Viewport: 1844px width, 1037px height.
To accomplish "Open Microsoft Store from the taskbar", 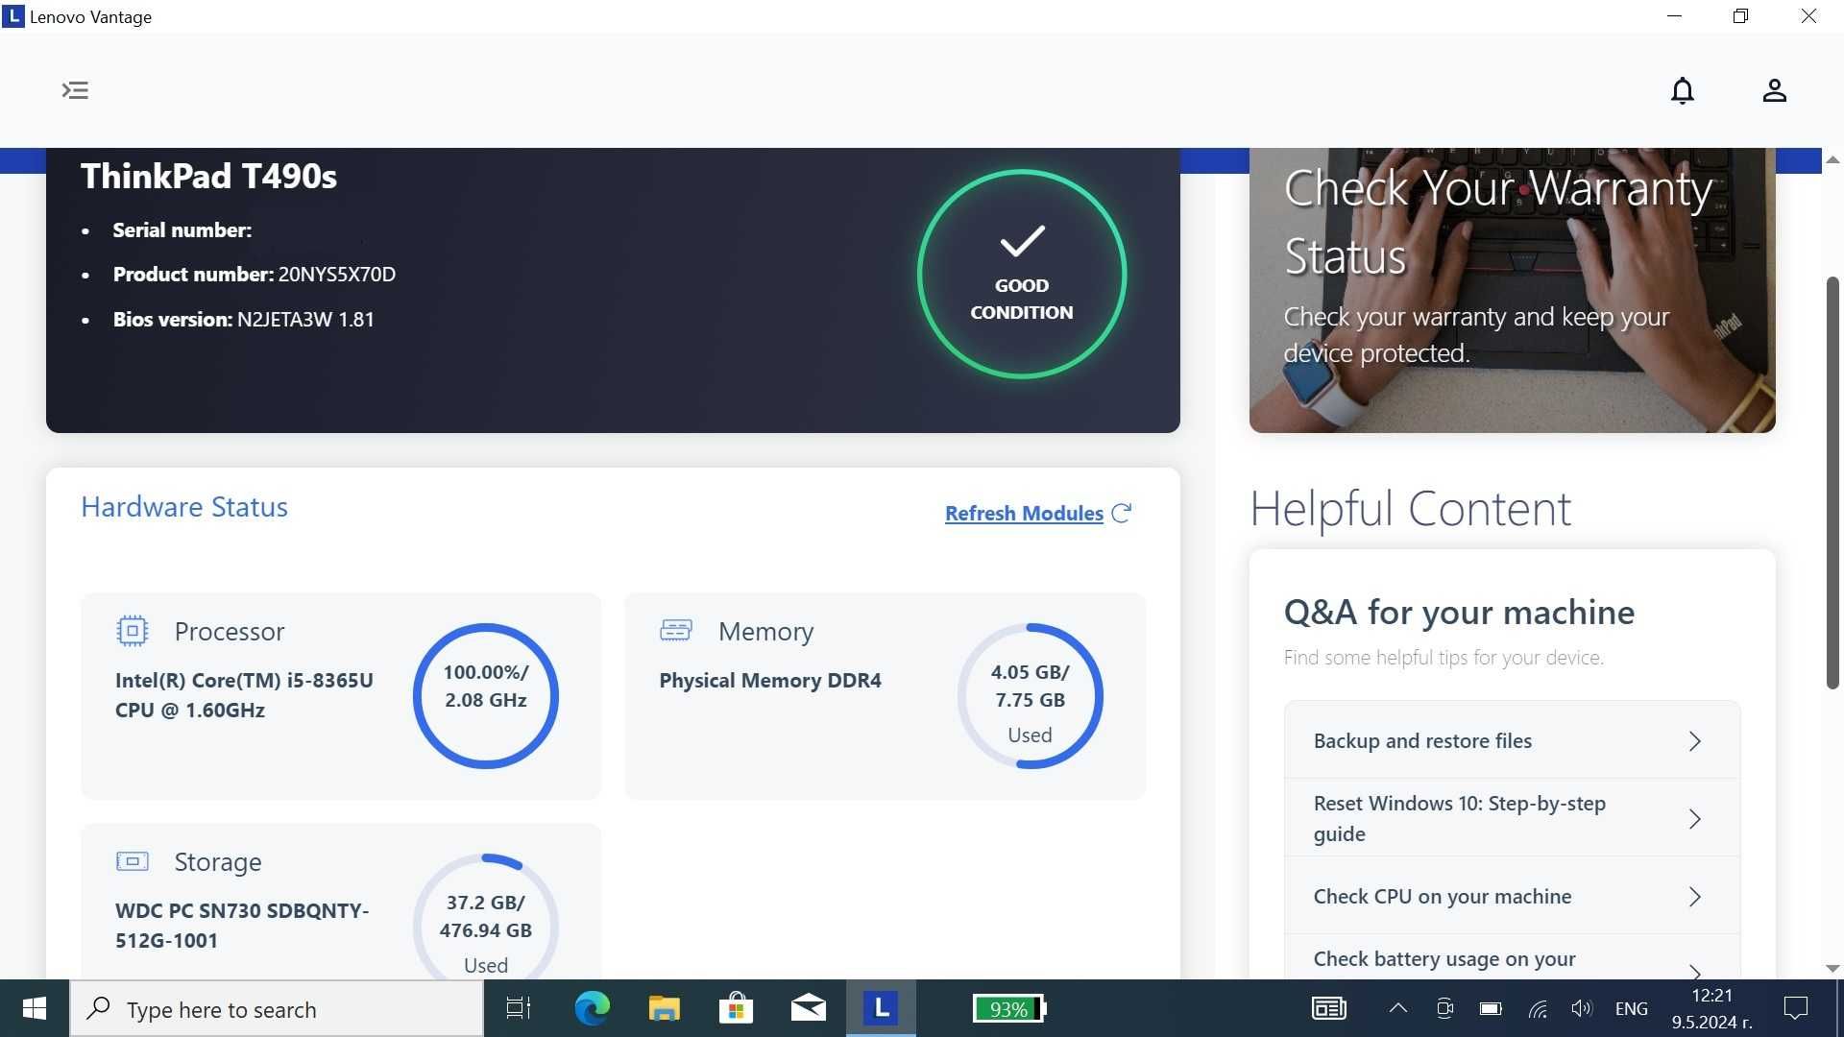I will coord(736,1008).
